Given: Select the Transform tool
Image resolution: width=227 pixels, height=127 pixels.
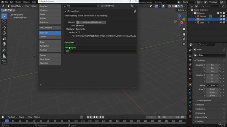Looking at the screenshot, I should tap(4, 44).
